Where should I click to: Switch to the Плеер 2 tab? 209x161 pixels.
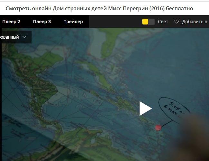[x=11, y=22]
